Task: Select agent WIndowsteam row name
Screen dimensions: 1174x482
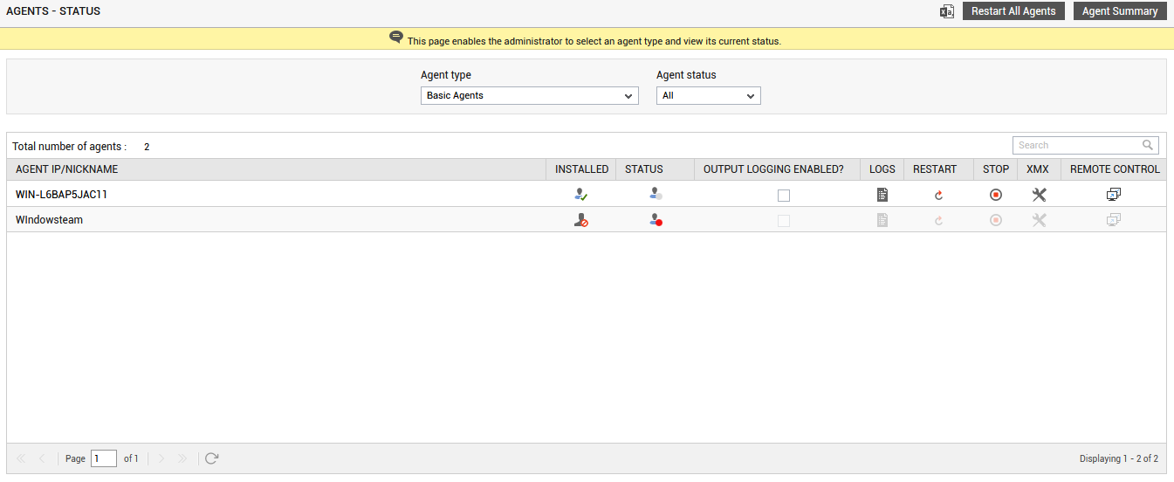Action: pyautogui.click(x=49, y=220)
